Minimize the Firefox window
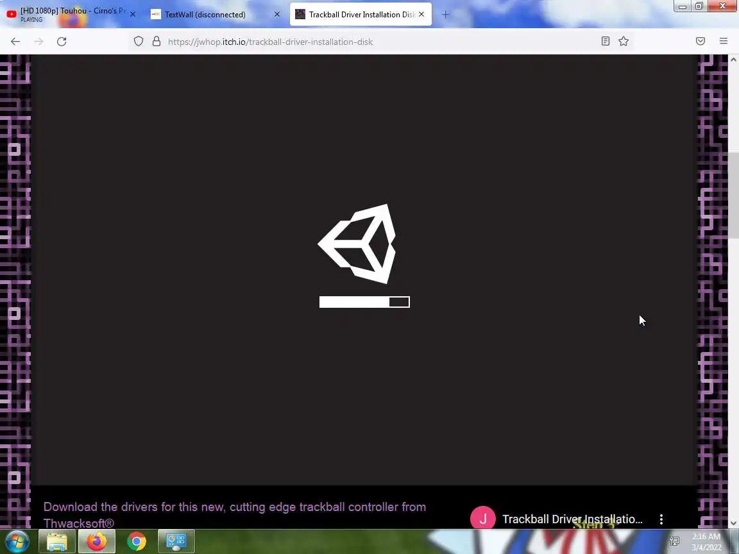The height and width of the screenshot is (554, 739). point(682,6)
